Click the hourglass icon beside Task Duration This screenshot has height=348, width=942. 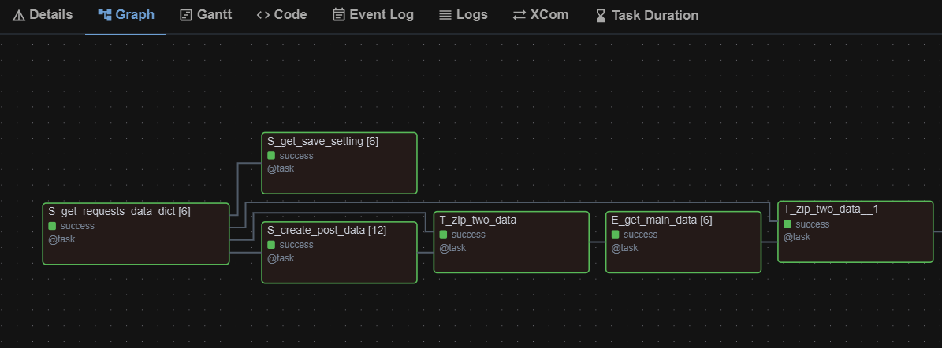(601, 16)
